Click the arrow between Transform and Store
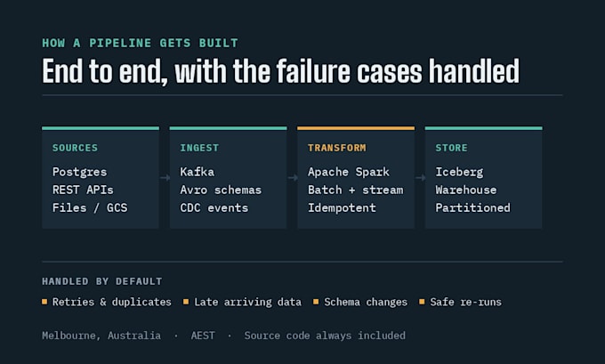 coord(420,178)
